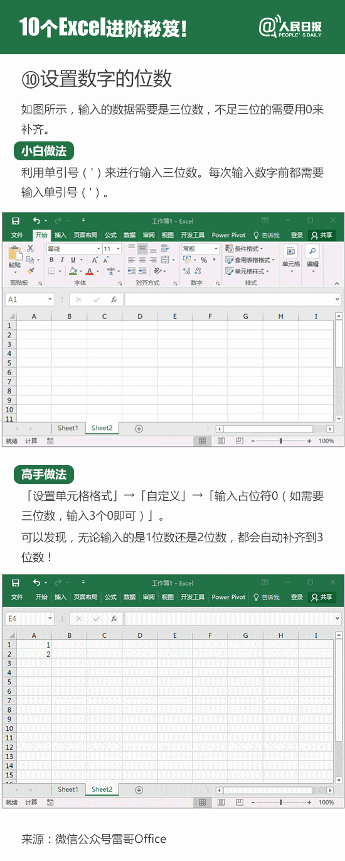This screenshot has height=861, width=345.
Task: Toggle Normal view in second window status bar
Action: click(x=203, y=803)
